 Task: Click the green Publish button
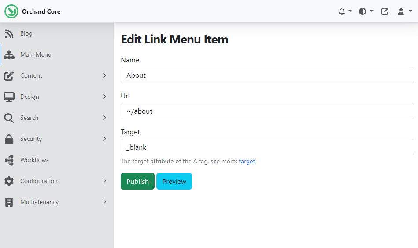(x=137, y=181)
